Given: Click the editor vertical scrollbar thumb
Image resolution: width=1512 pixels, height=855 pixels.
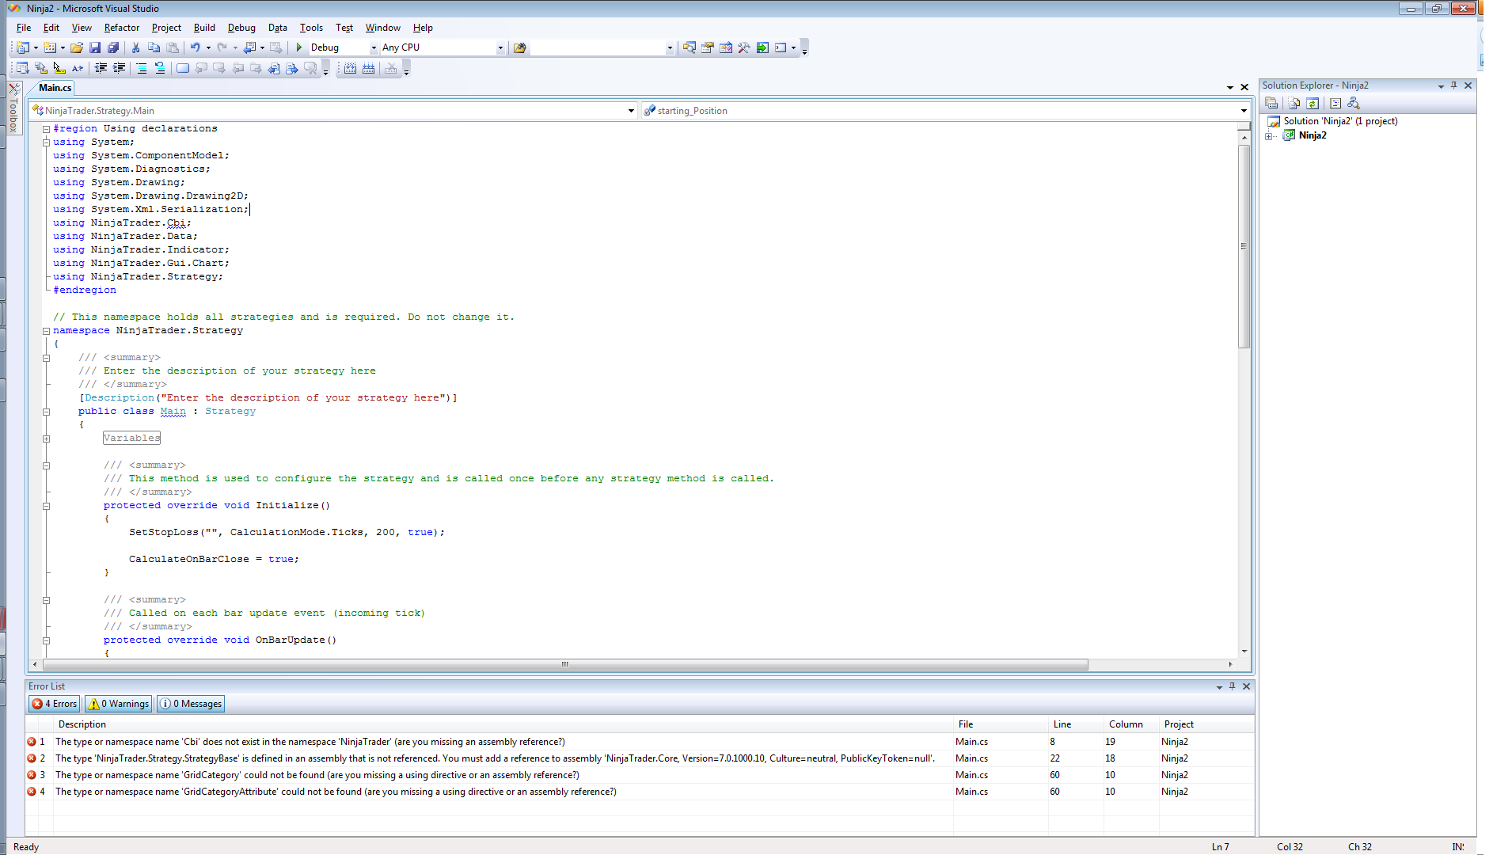Looking at the screenshot, I should coord(1244,246).
